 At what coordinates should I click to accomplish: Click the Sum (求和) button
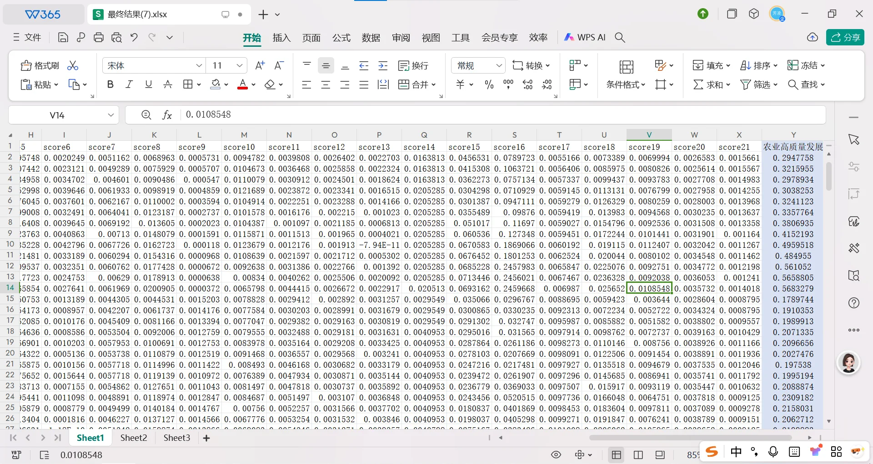coord(708,84)
